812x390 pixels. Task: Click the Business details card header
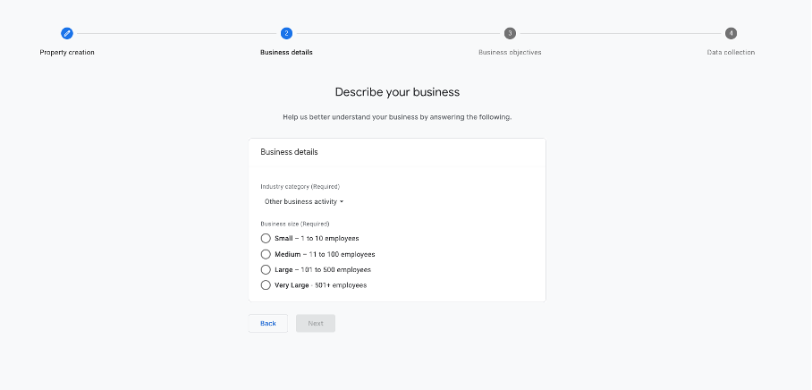[289, 152]
